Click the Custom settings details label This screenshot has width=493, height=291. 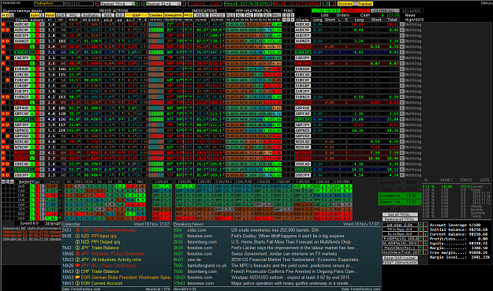pyautogui.click(x=23, y=11)
